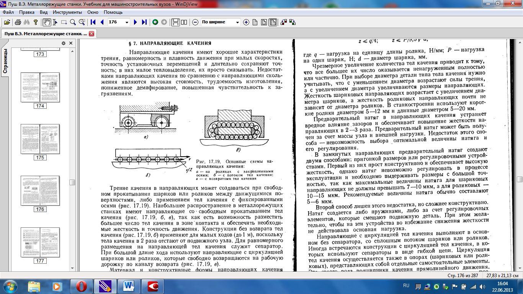
Task: Open Opera browser from taskbar
Action: 81,286
